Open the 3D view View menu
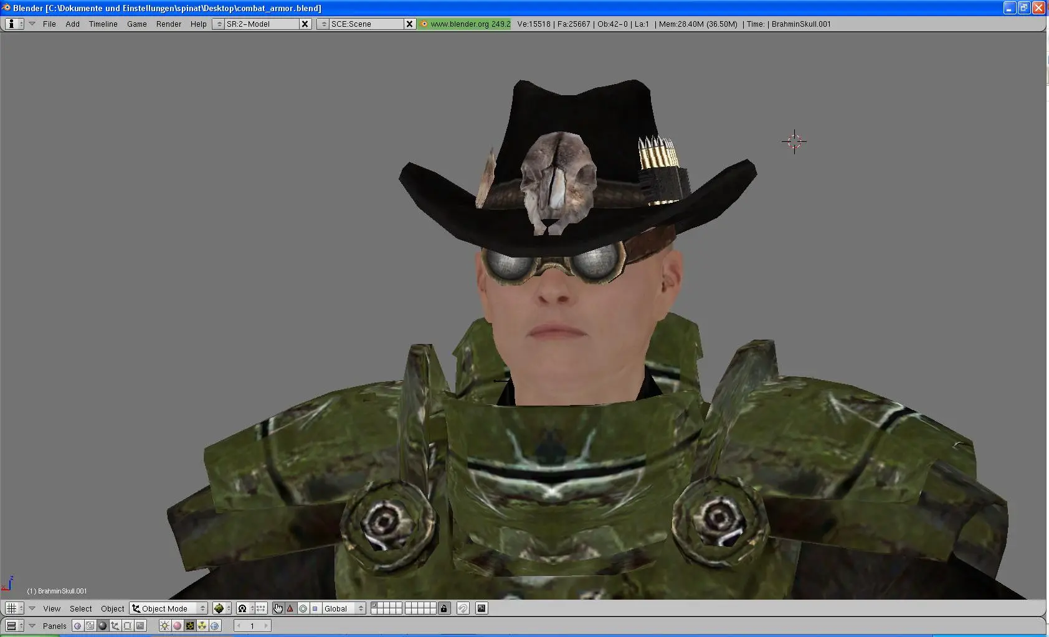Image resolution: width=1049 pixels, height=637 pixels. (52, 608)
